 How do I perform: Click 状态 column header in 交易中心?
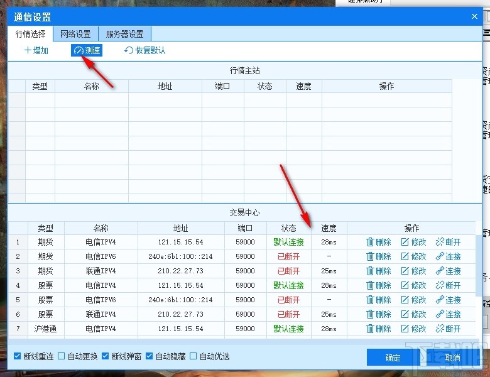pos(289,228)
